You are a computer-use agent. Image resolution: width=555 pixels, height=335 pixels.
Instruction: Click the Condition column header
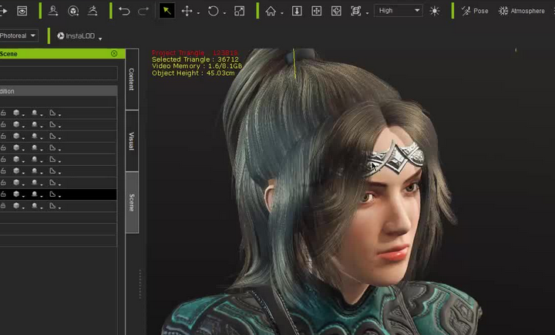tap(59, 91)
